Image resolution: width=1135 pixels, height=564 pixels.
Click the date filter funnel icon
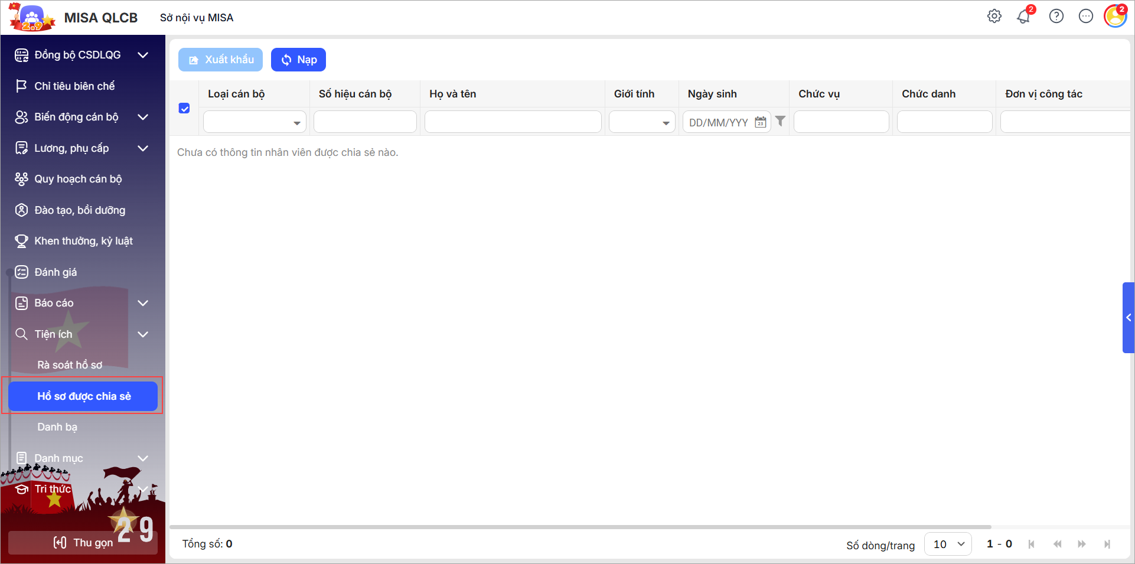click(780, 122)
